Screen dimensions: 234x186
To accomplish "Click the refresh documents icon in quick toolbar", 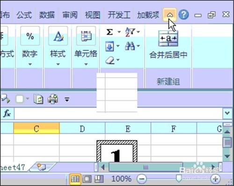I will (x=38, y=99).
